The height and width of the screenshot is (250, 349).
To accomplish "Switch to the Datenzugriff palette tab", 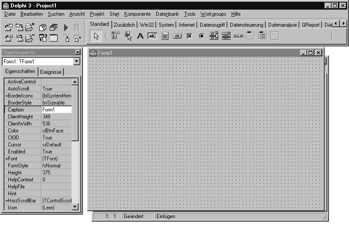I will click(x=212, y=25).
